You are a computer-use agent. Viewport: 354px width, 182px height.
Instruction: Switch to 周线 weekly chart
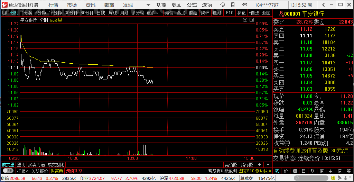tap(112, 13)
